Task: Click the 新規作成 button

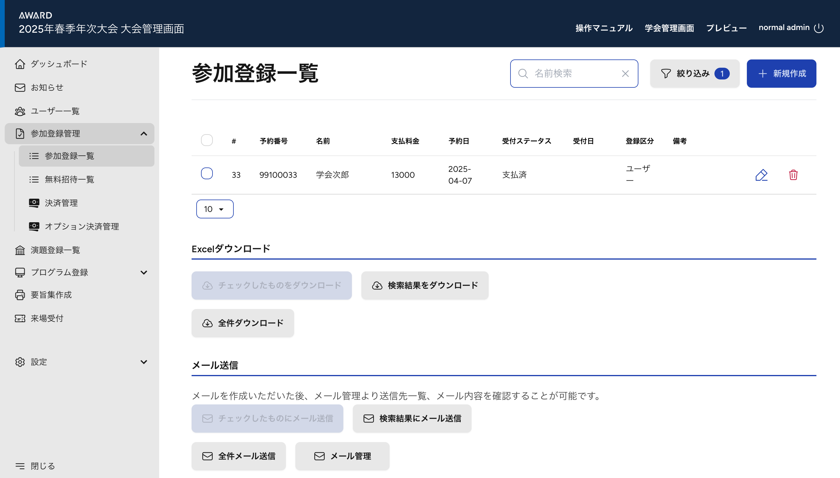Action: 781,74
